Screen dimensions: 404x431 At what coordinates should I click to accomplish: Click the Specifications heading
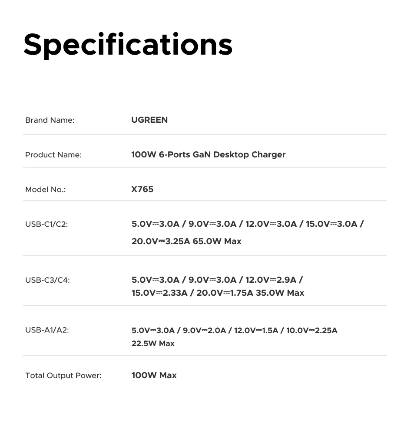pyautogui.click(x=128, y=45)
